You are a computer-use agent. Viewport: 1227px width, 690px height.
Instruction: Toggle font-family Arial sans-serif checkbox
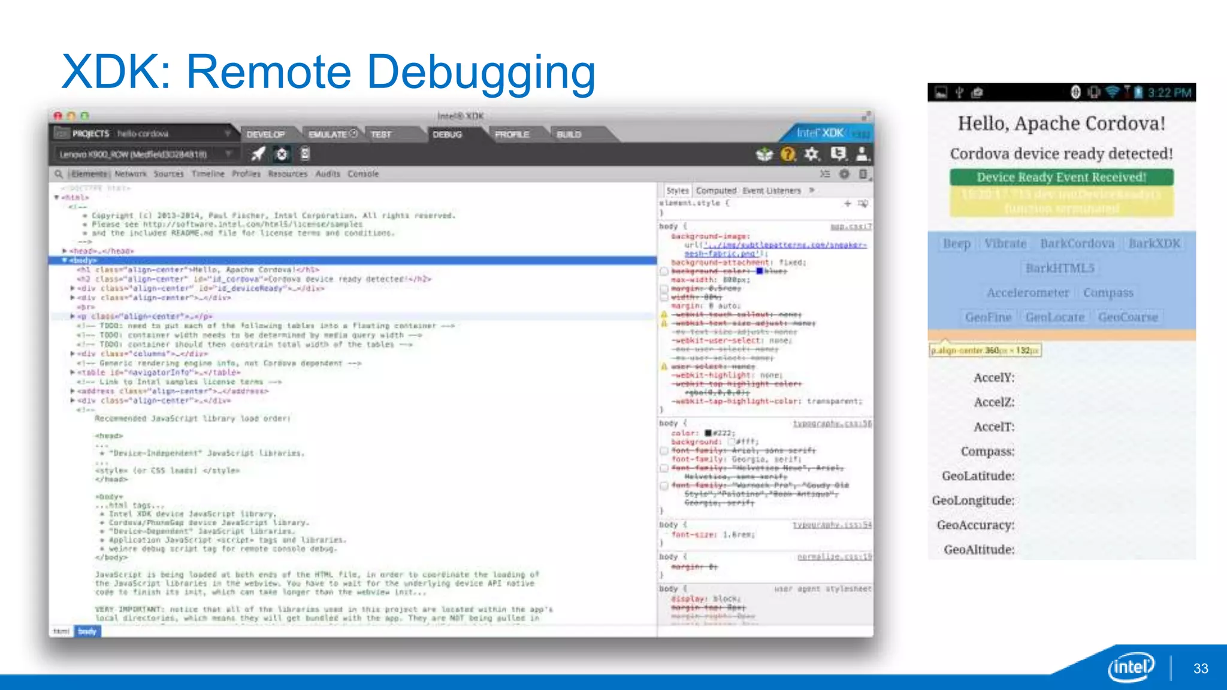pos(664,450)
